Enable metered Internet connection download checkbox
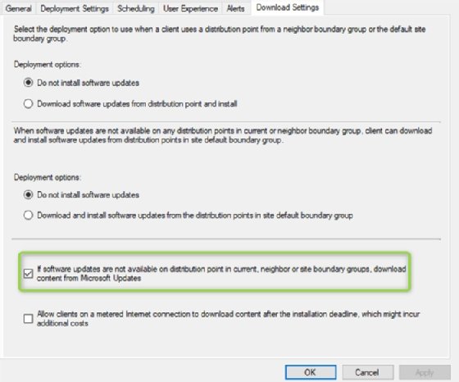The image size is (459, 382). point(28,319)
